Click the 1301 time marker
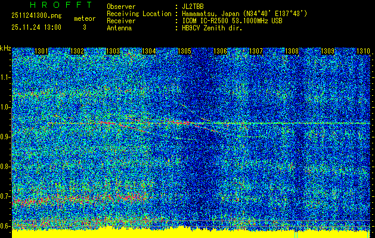The height and width of the screenshot is (238, 375). pos(42,51)
